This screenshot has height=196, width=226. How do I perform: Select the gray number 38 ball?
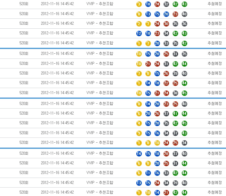click(175, 93)
